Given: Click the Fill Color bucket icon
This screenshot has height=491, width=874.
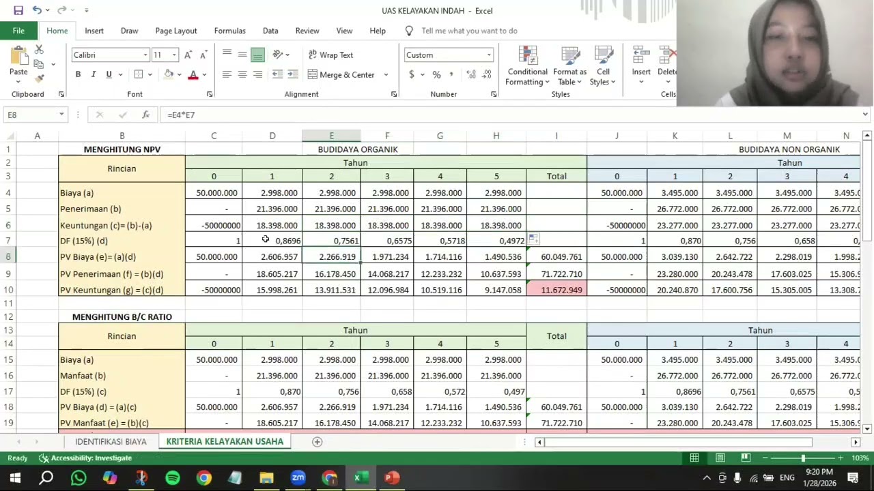Looking at the screenshot, I should coord(169,74).
